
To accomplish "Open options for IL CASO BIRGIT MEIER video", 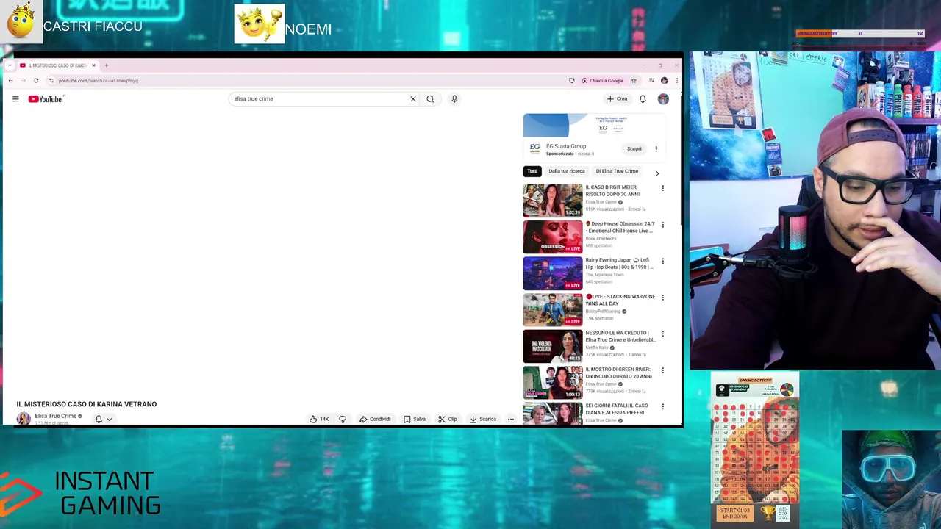I will pyautogui.click(x=662, y=188).
